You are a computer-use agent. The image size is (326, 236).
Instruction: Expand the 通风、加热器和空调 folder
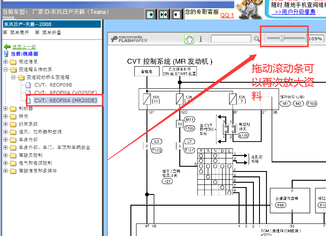click(x=6, y=132)
